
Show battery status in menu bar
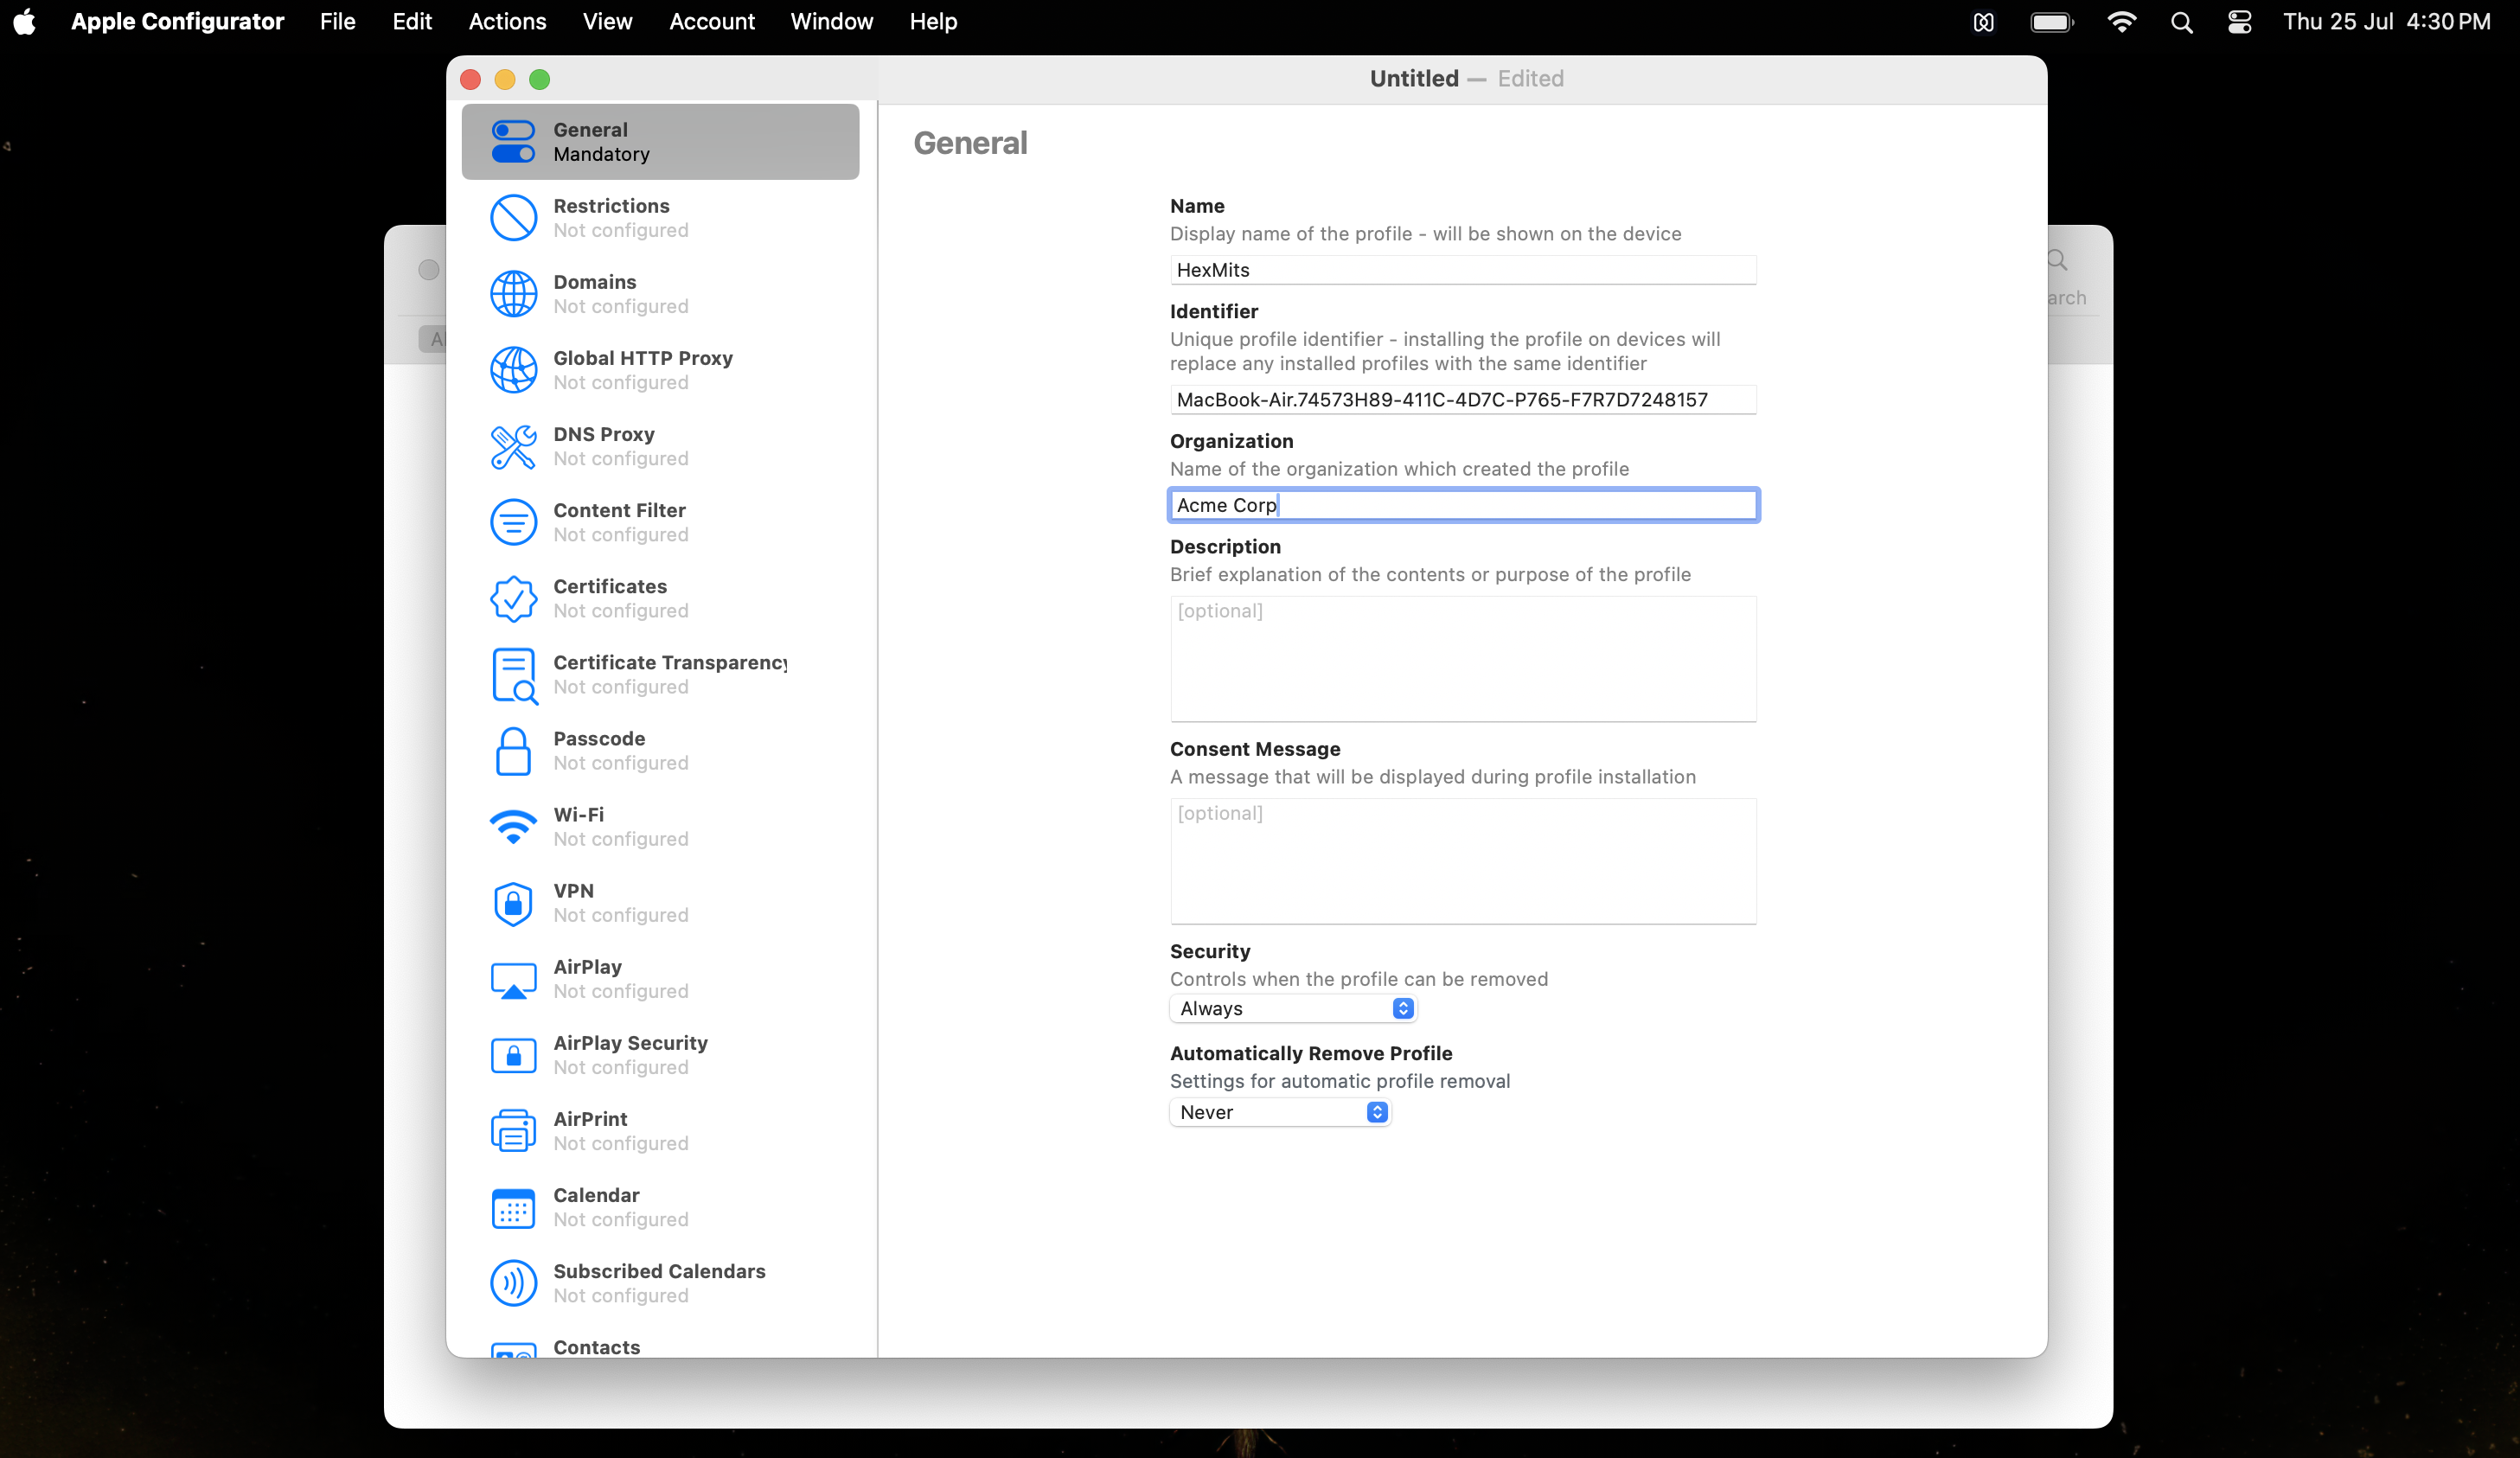click(2052, 22)
